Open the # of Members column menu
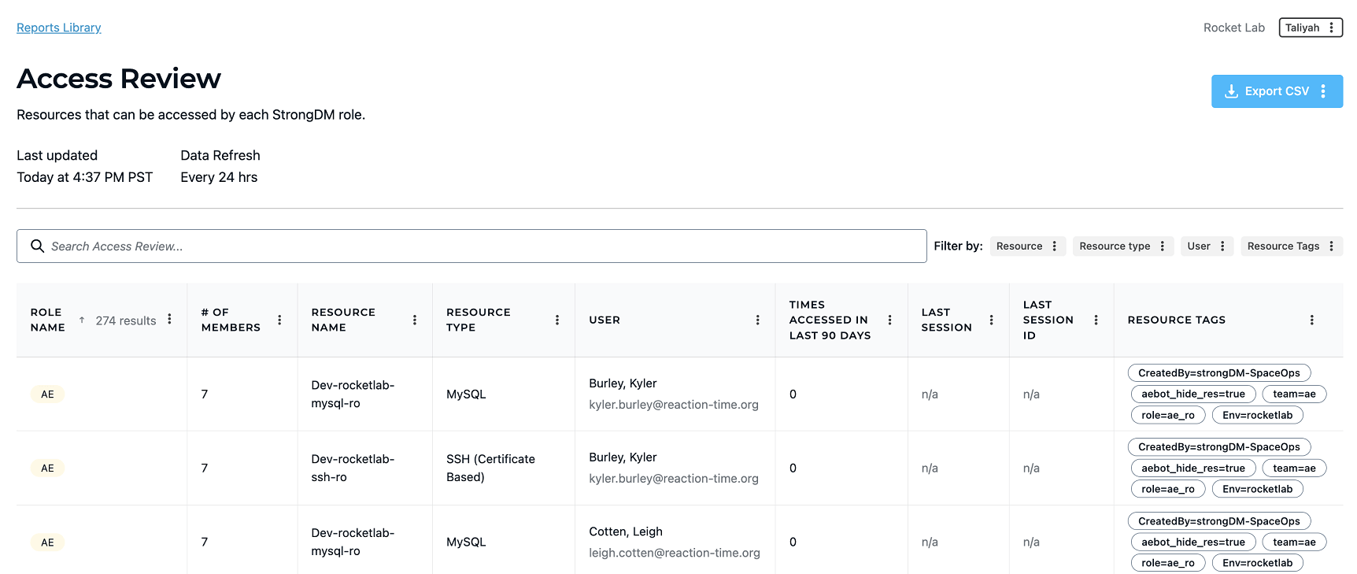The width and height of the screenshot is (1357, 574). click(279, 320)
